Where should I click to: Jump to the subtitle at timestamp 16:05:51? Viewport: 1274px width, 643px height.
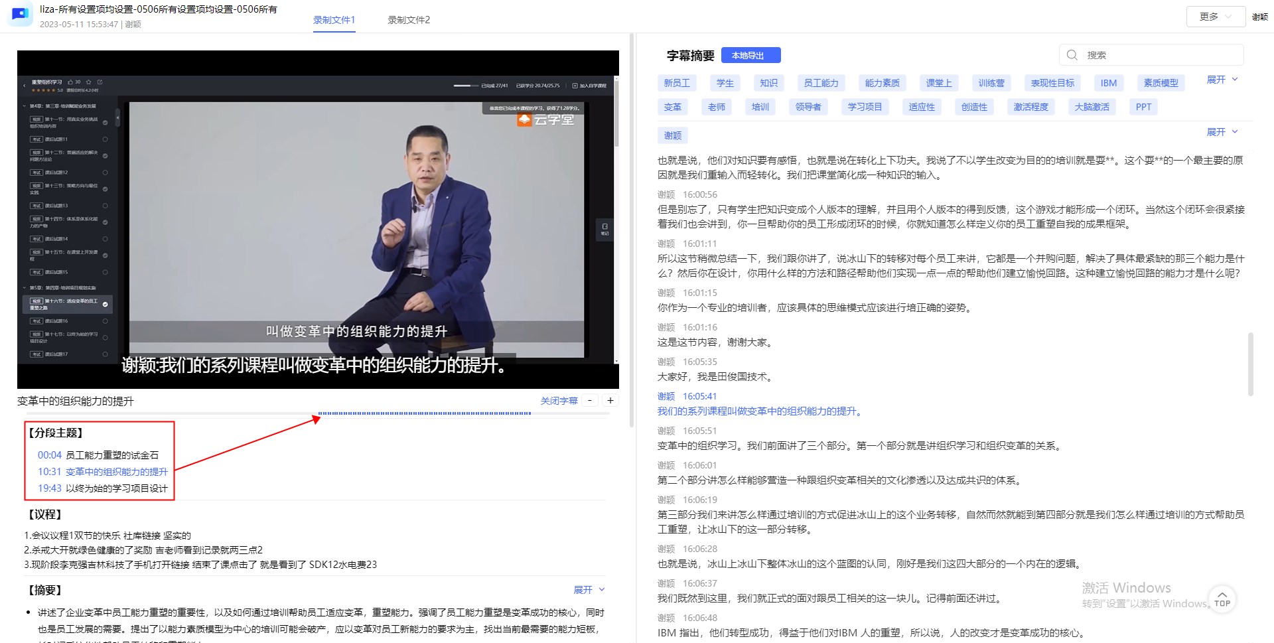pos(700,431)
